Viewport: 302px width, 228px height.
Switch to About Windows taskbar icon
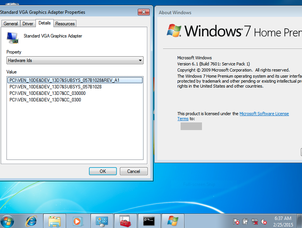[173, 221]
